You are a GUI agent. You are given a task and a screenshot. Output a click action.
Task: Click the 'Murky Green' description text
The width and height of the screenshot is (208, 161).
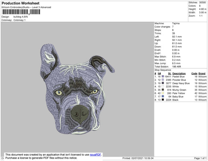(179, 90)
